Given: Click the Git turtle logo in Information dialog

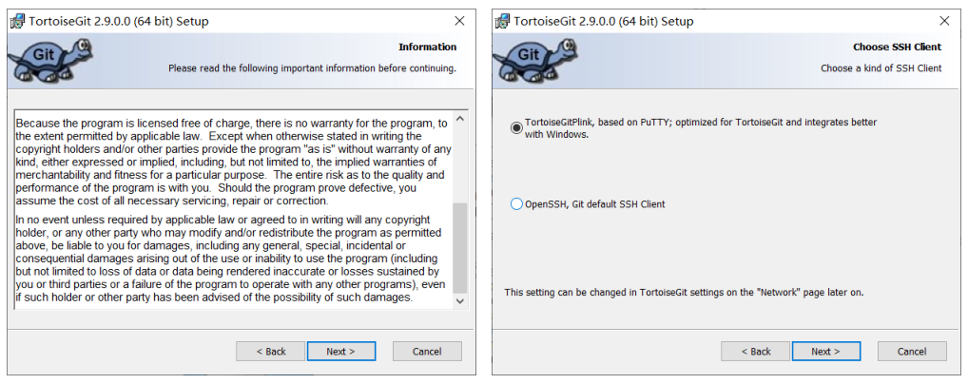Looking at the screenshot, I should 50,59.
